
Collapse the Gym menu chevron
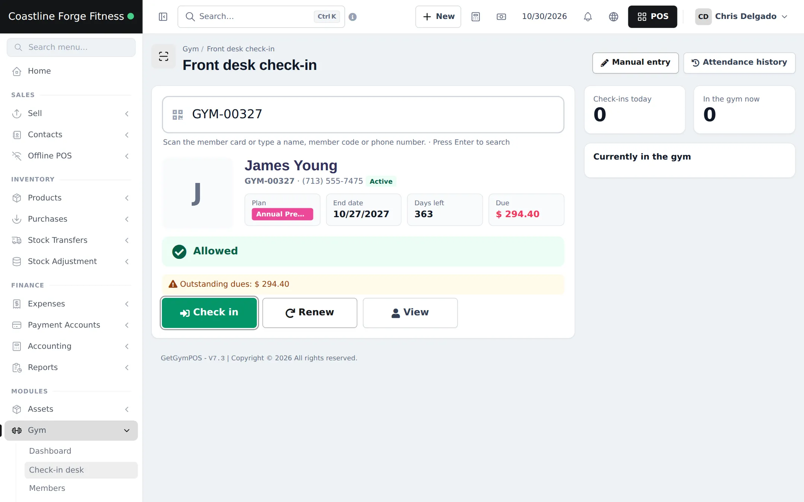click(127, 430)
